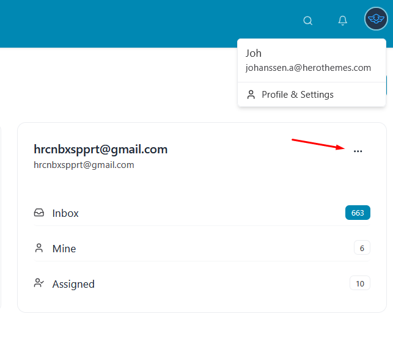The width and height of the screenshot is (393, 361).
Task: Click the person icon beside Mine
Action: [x=39, y=249]
